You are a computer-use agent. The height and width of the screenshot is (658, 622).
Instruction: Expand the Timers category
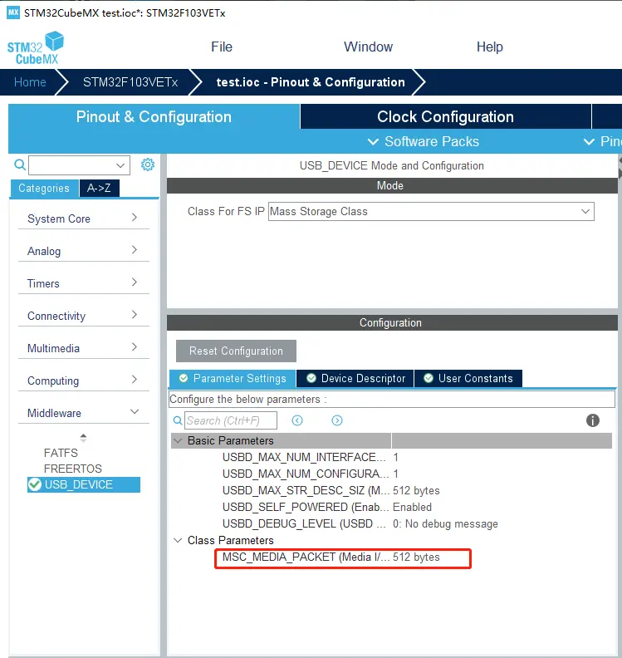pos(135,282)
